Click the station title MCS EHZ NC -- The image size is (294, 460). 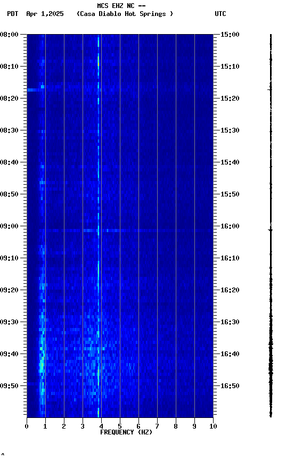point(121,5)
